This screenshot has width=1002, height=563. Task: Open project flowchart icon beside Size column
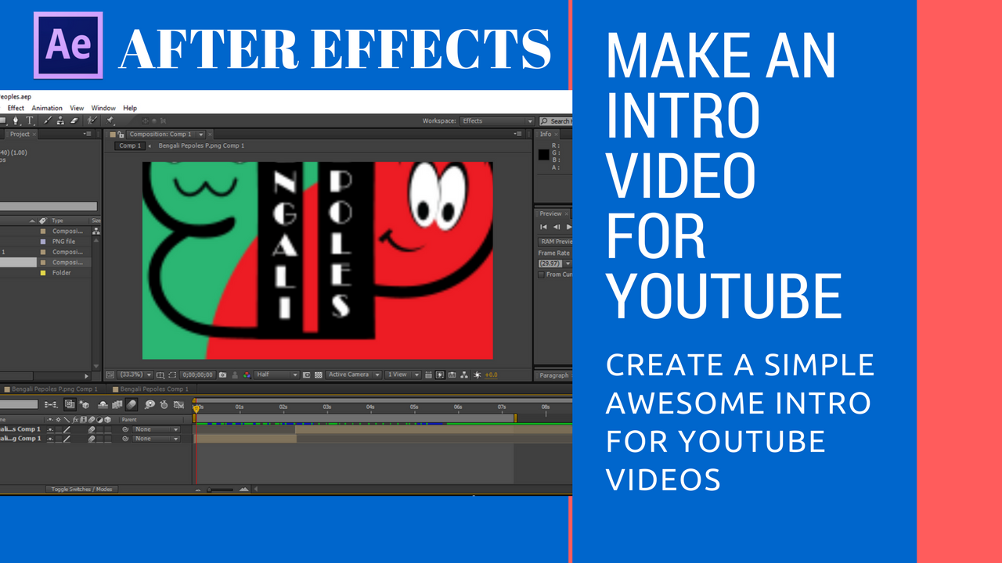click(96, 231)
